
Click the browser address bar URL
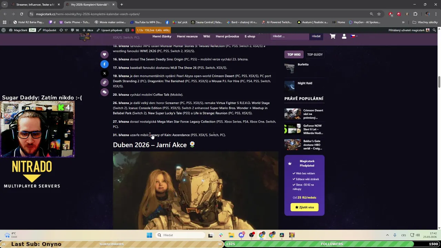pyautogui.click(x=88, y=14)
